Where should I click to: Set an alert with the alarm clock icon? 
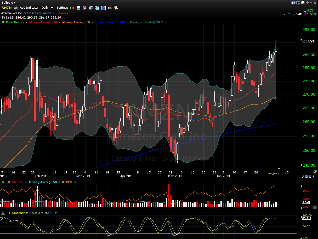tap(85, 8)
